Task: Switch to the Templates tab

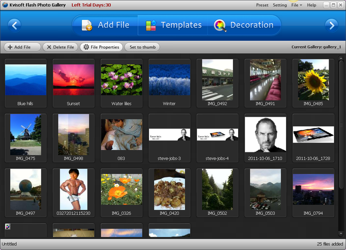Action: coord(173,25)
